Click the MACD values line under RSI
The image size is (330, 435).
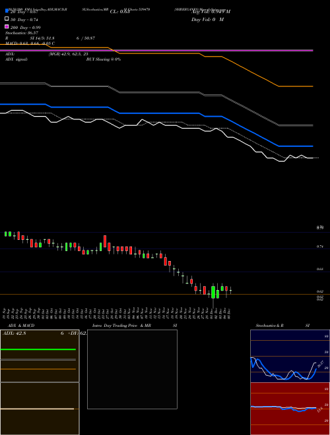(30, 43)
